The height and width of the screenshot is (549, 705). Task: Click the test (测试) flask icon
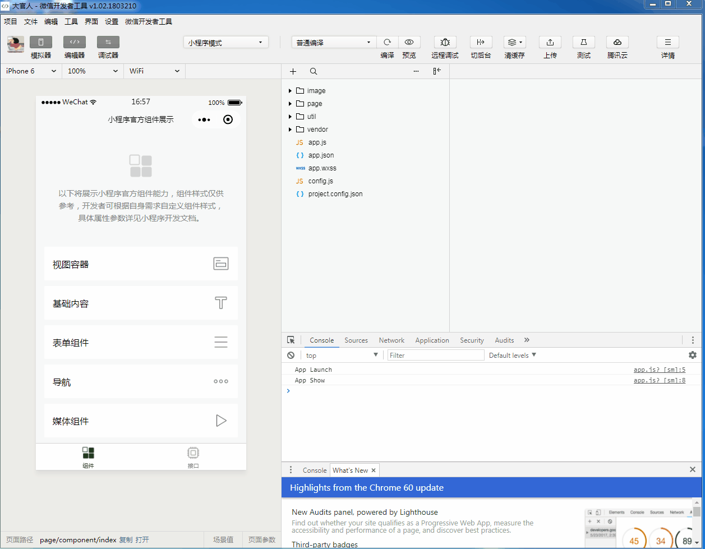[x=584, y=43]
